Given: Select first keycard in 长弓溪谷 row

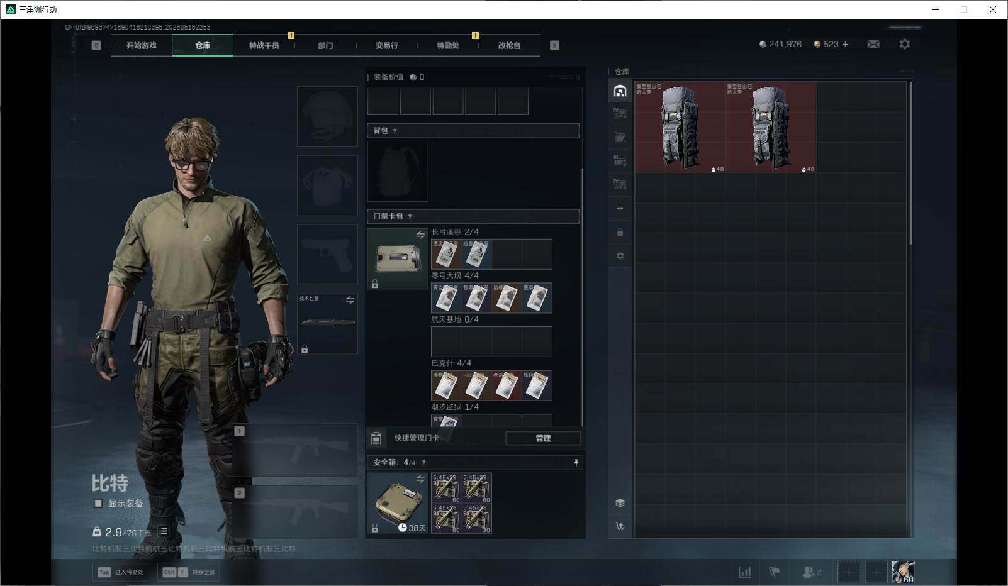Looking at the screenshot, I should (446, 254).
